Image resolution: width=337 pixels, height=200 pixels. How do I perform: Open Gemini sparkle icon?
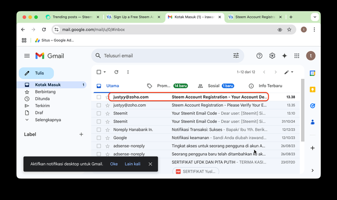pyautogui.click(x=284, y=56)
